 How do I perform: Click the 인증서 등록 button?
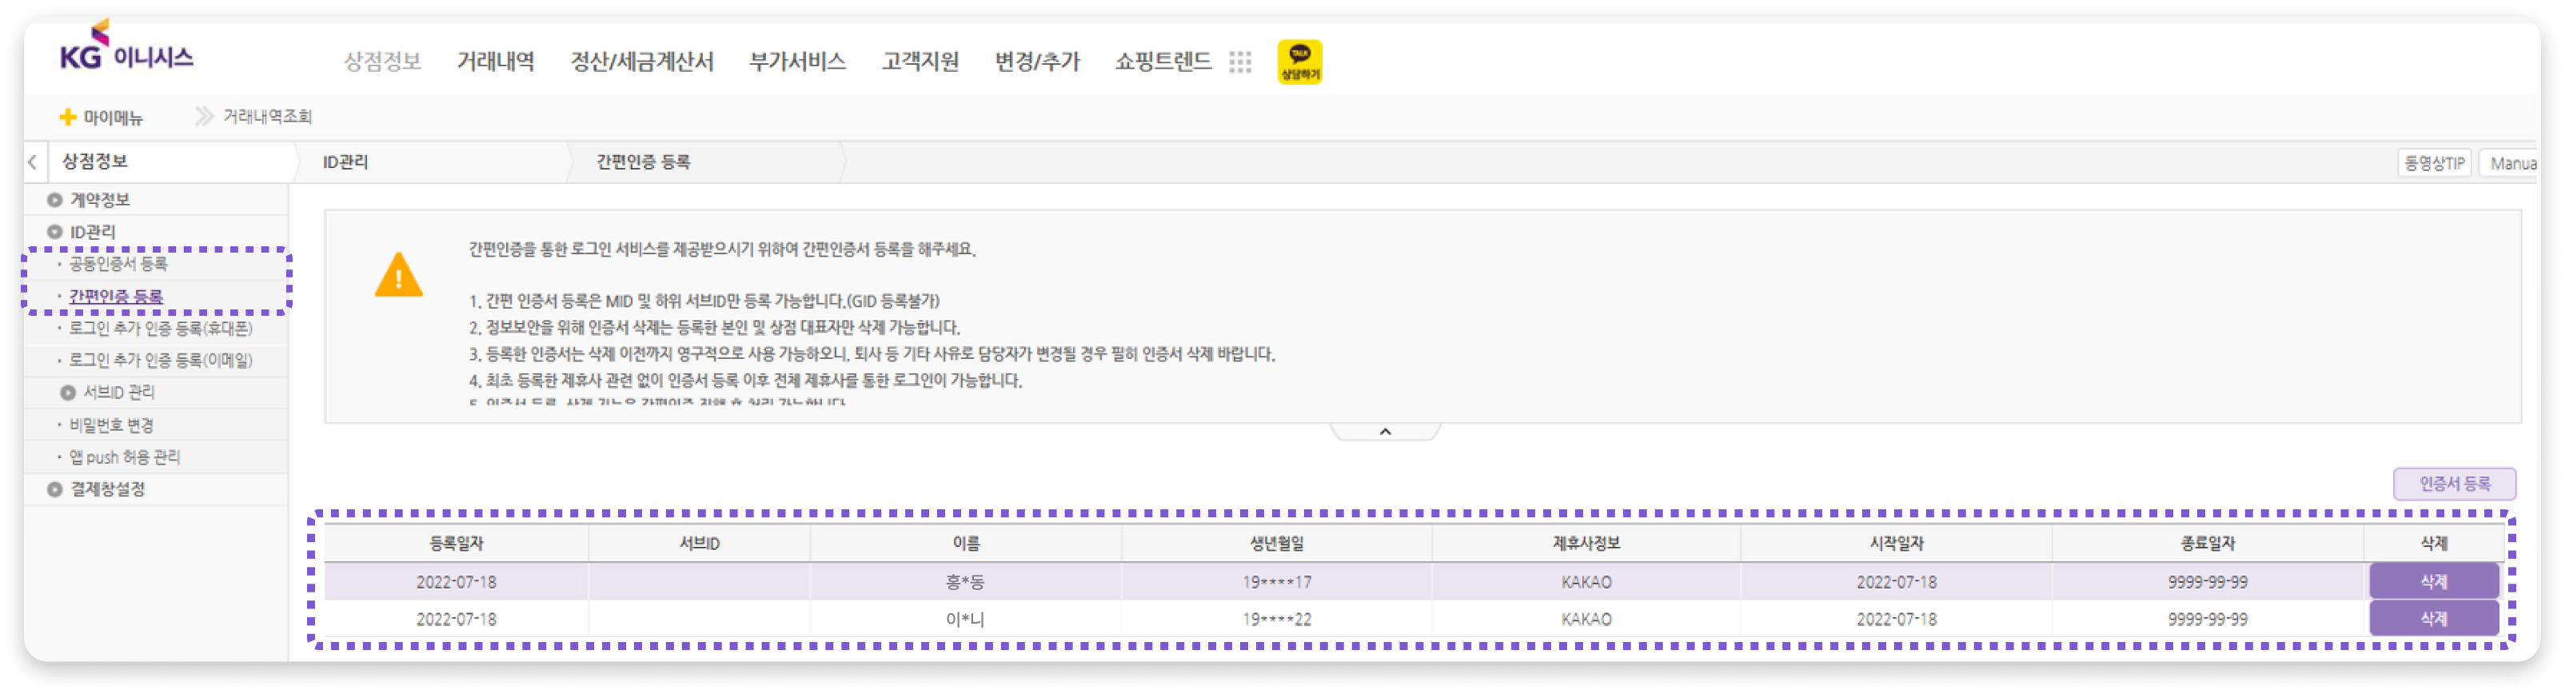click(x=2455, y=484)
